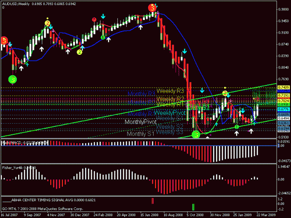Click the white up arrow below the June 2008 candles
This screenshot has width=291, height=218.
141,27
